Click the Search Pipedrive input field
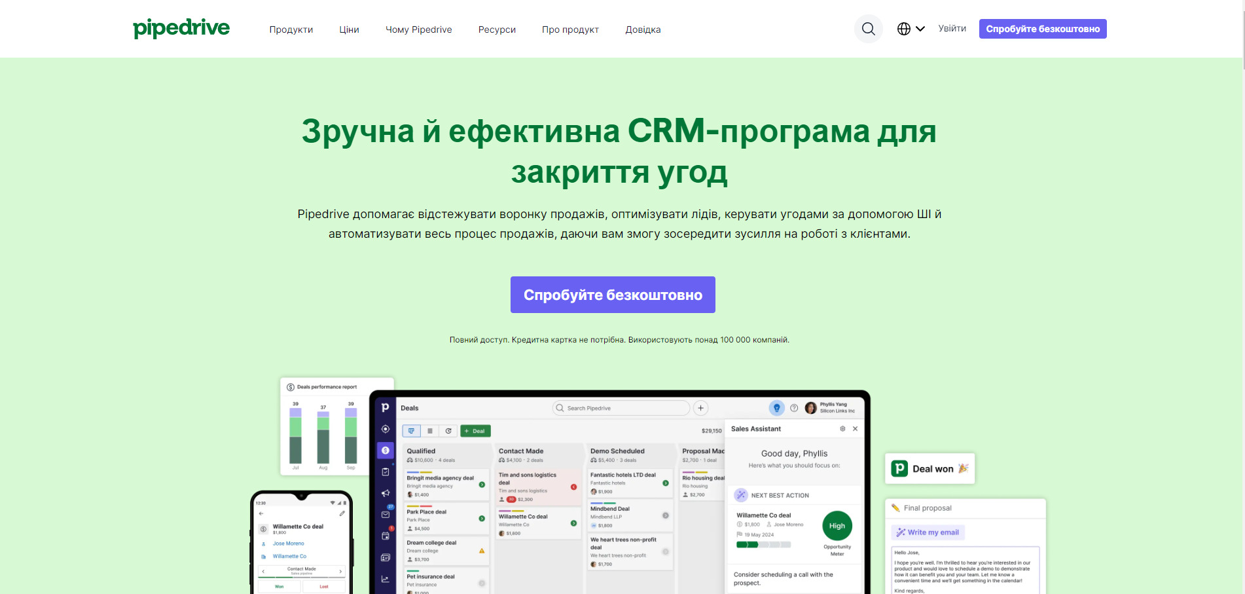The height and width of the screenshot is (594, 1245). click(x=622, y=408)
